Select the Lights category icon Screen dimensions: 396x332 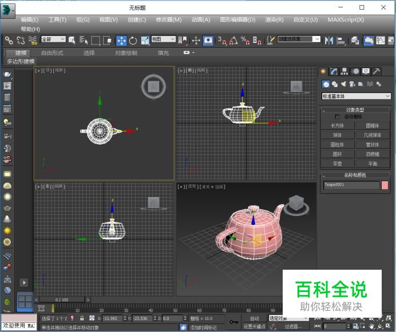(x=343, y=84)
